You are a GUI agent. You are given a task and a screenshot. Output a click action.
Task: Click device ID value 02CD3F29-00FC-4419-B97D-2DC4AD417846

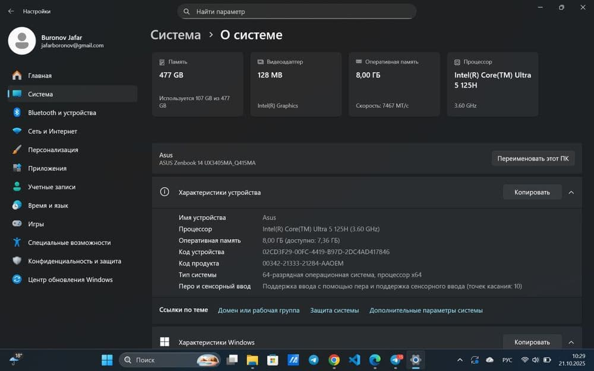tap(326, 252)
